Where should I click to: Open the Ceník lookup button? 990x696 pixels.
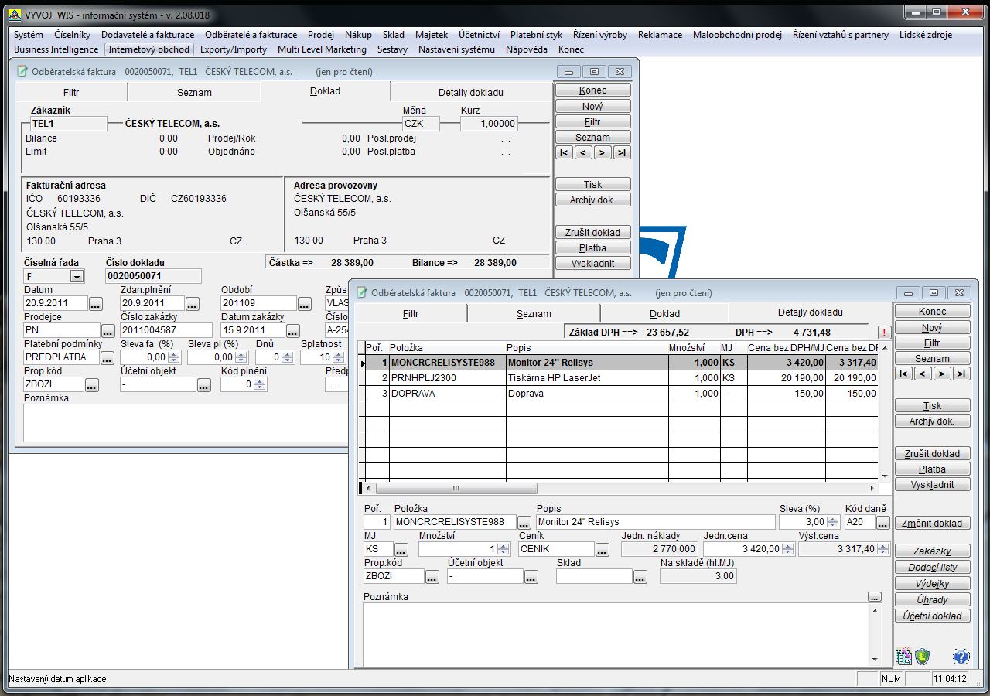[603, 549]
